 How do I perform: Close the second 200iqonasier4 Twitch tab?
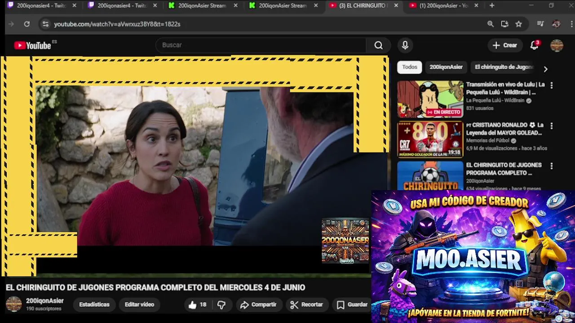(155, 5)
